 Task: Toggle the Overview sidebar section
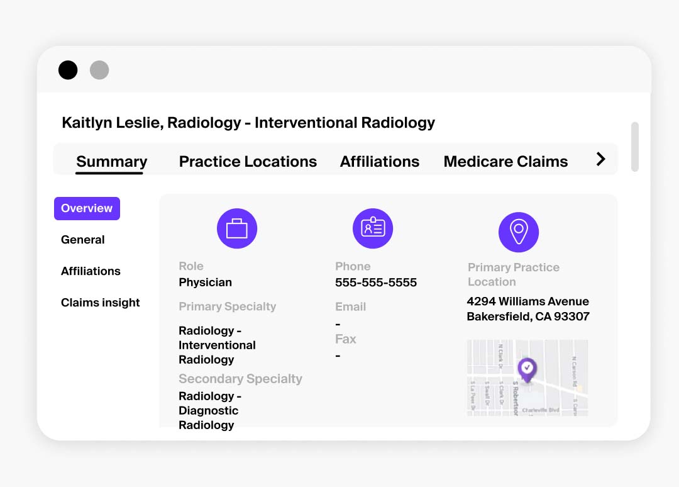point(87,208)
